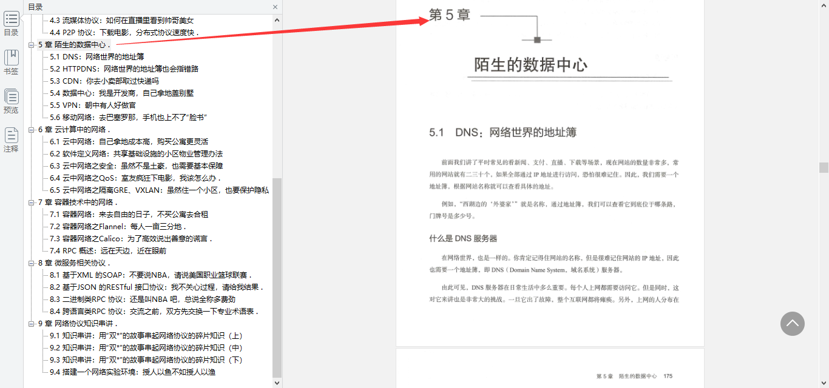Screen dimensions: 829x388
Task: Click the outline panel vertical scrollbar thumb
Action: (x=277, y=278)
